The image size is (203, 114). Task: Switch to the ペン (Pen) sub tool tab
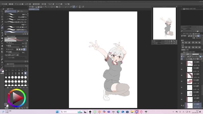tap(10, 11)
